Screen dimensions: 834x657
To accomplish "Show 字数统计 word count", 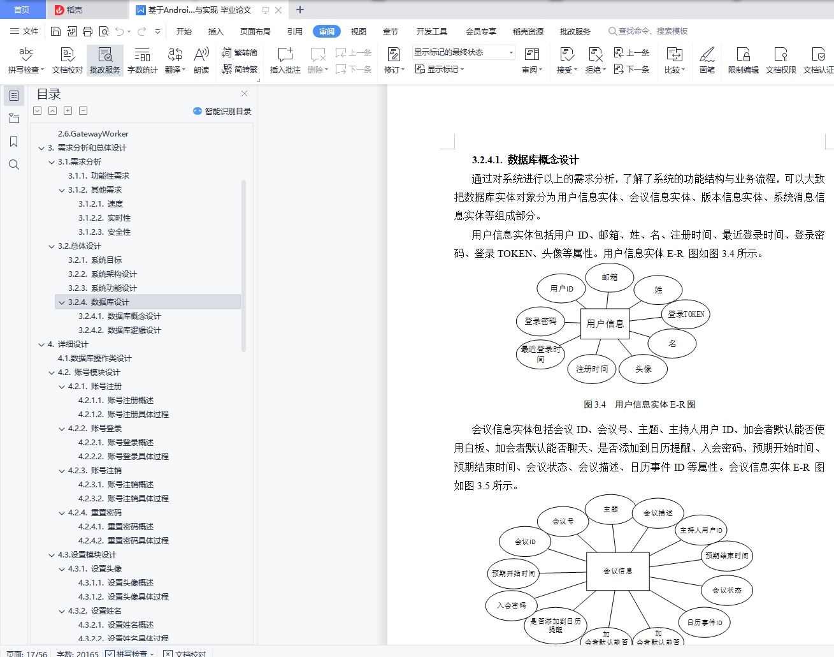I will point(143,61).
